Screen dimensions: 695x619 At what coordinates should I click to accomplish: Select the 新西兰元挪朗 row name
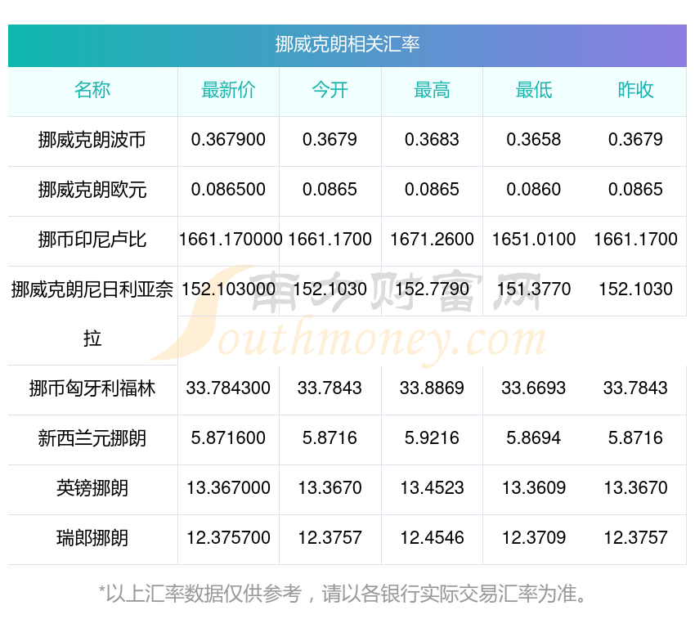click(x=92, y=438)
